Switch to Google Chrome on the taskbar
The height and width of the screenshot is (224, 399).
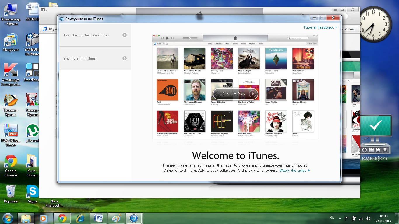point(62,218)
